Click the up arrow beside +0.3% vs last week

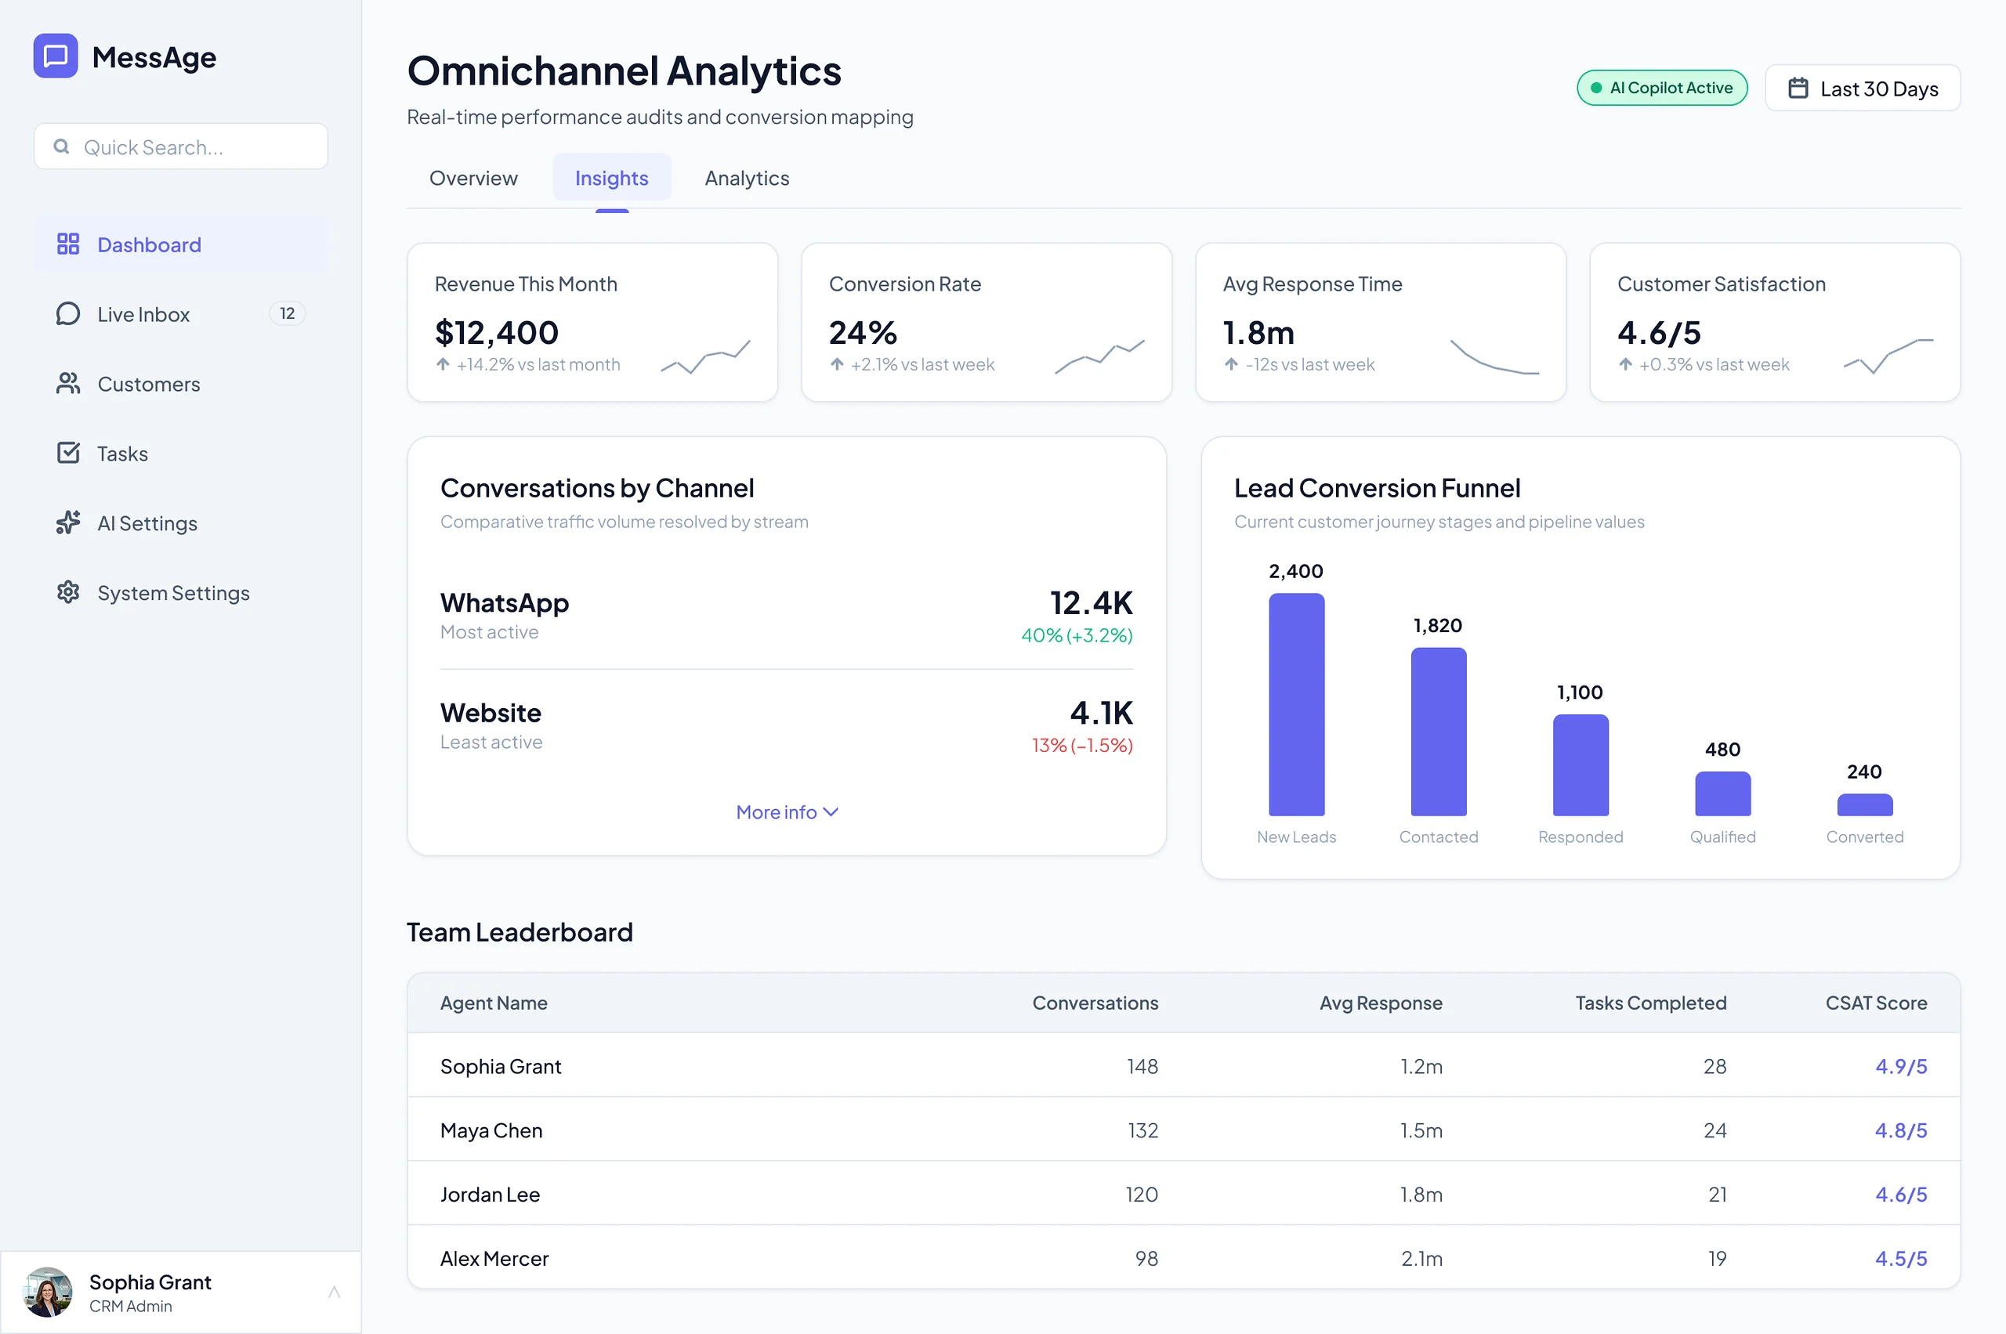pos(1624,364)
